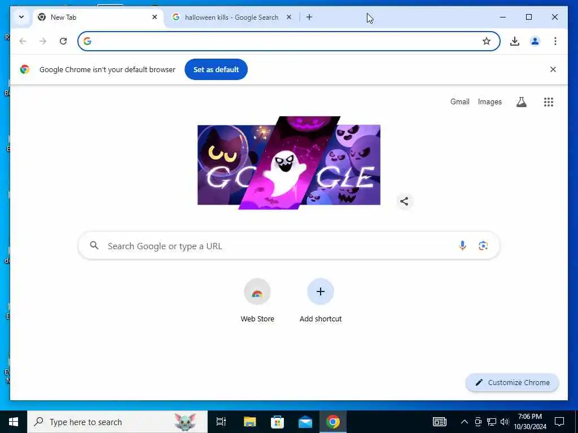
Task: Open the Halloween Google Doodle
Action: (289, 163)
